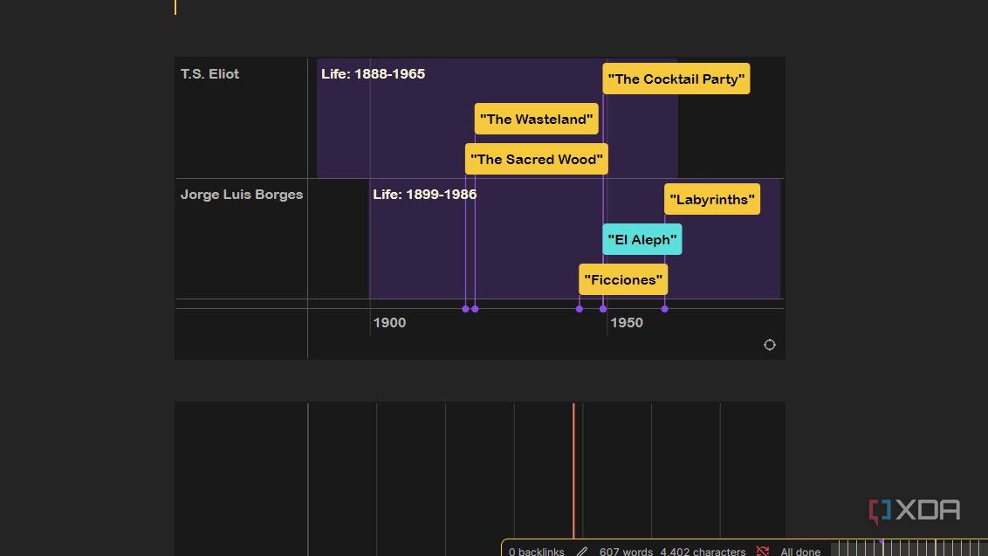Click the Jorge Luis Borges row label

coord(242,194)
